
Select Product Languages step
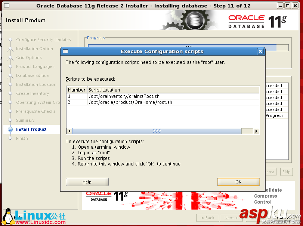35,66
